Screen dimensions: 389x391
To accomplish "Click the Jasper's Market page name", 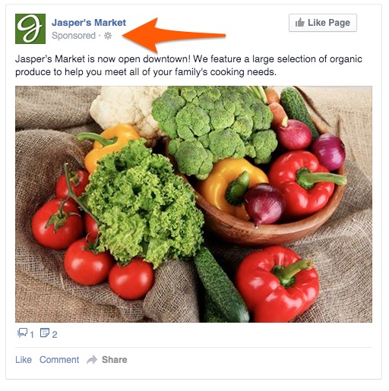I will tap(89, 23).
